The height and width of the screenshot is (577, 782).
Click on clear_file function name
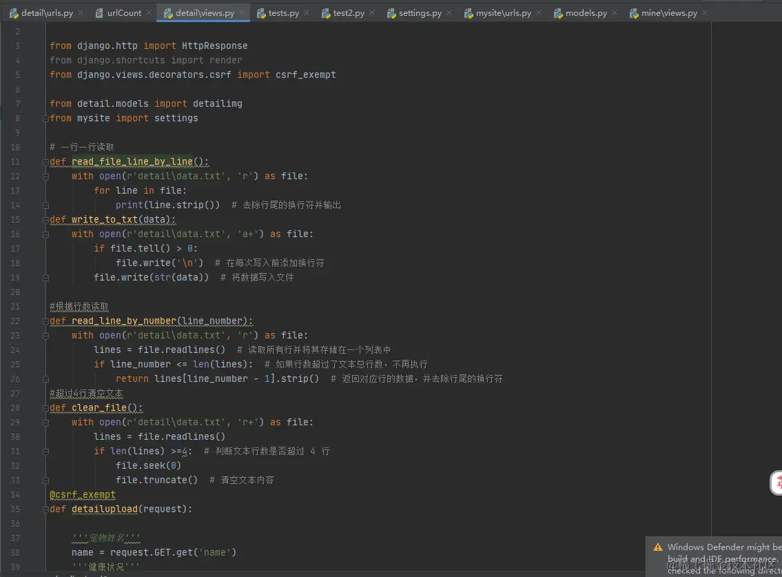99,408
